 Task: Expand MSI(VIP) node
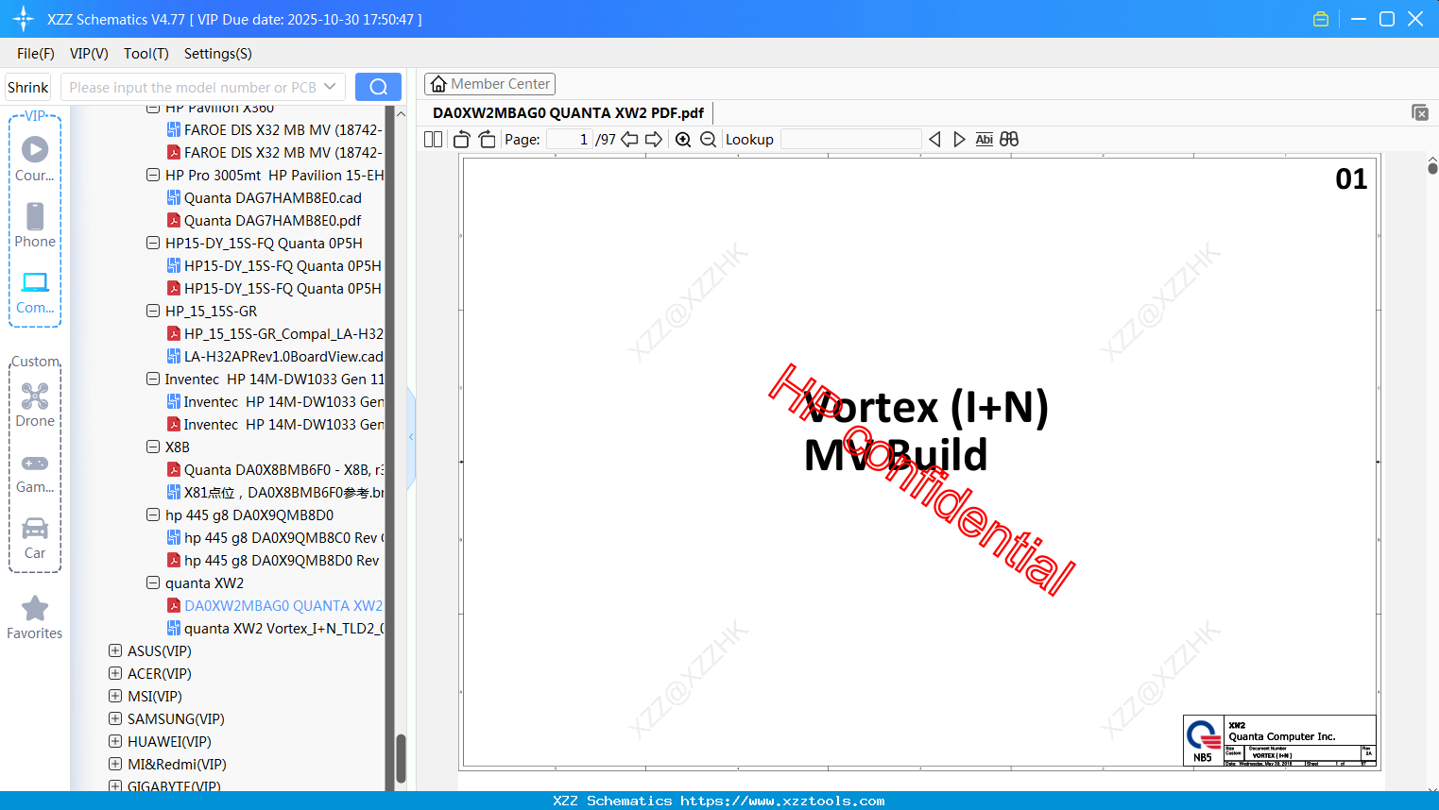click(x=115, y=696)
